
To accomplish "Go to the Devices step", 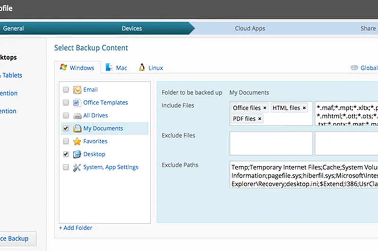I will click(x=132, y=28).
